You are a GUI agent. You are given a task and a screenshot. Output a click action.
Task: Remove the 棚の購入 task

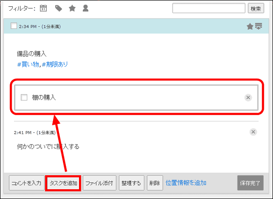248,98
